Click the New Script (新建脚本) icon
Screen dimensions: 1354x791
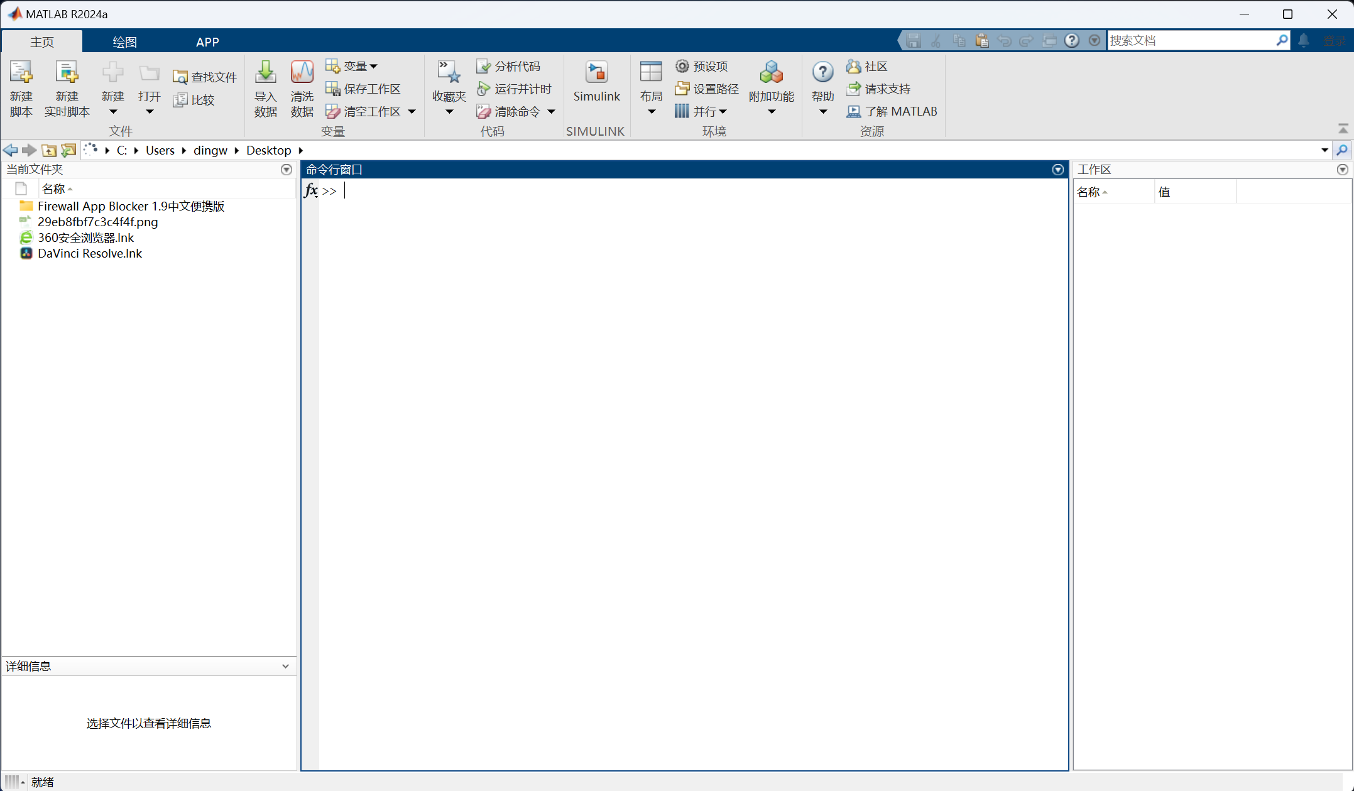click(21, 74)
